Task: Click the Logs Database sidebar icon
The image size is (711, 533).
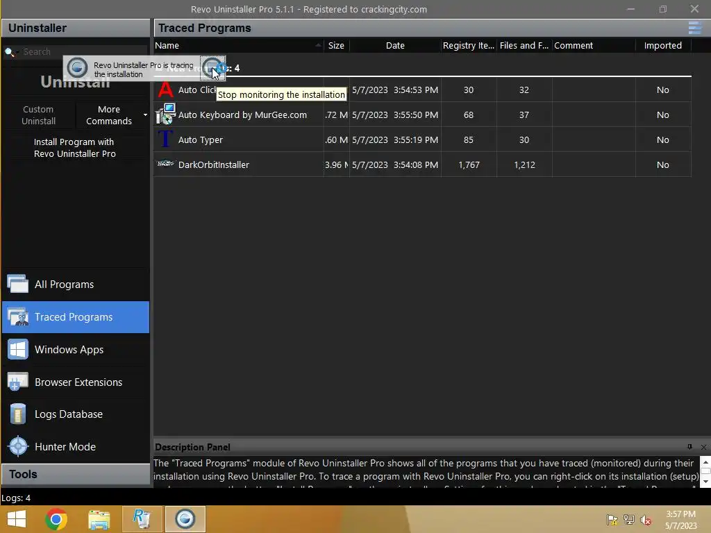Action: (17, 414)
